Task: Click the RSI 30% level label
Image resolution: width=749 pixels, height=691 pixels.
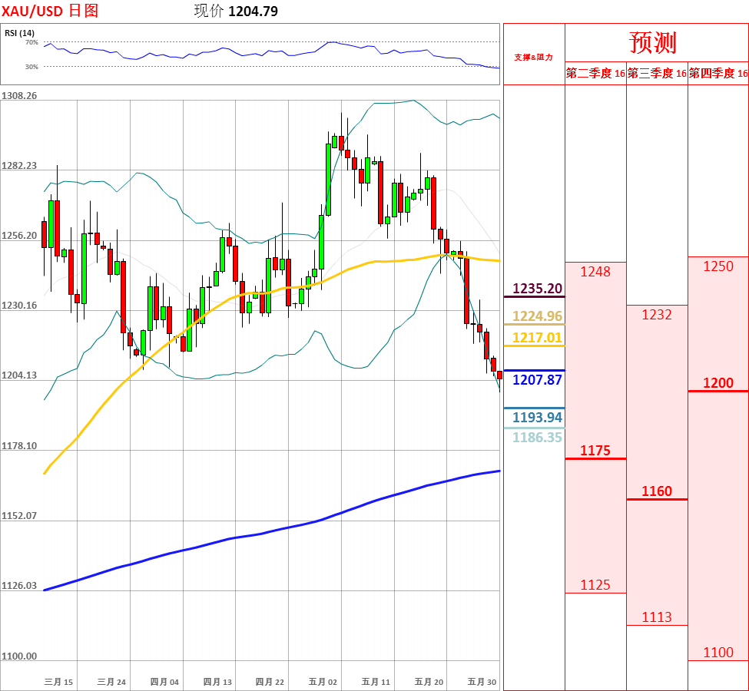Action: (31, 67)
